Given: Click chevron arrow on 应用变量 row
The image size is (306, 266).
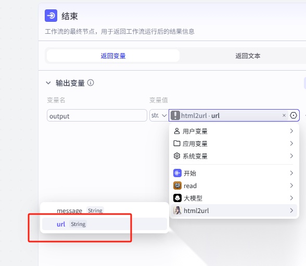Looking at the screenshot, I should point(291,143).
